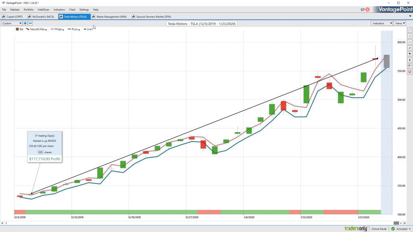The image size is (413, 232).
Task: Click the $117,710.00 Profit text
Action: coord(44,159)
